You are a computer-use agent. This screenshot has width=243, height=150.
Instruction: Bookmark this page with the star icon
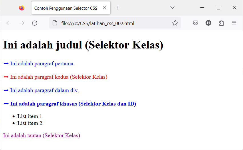[175, 23]
